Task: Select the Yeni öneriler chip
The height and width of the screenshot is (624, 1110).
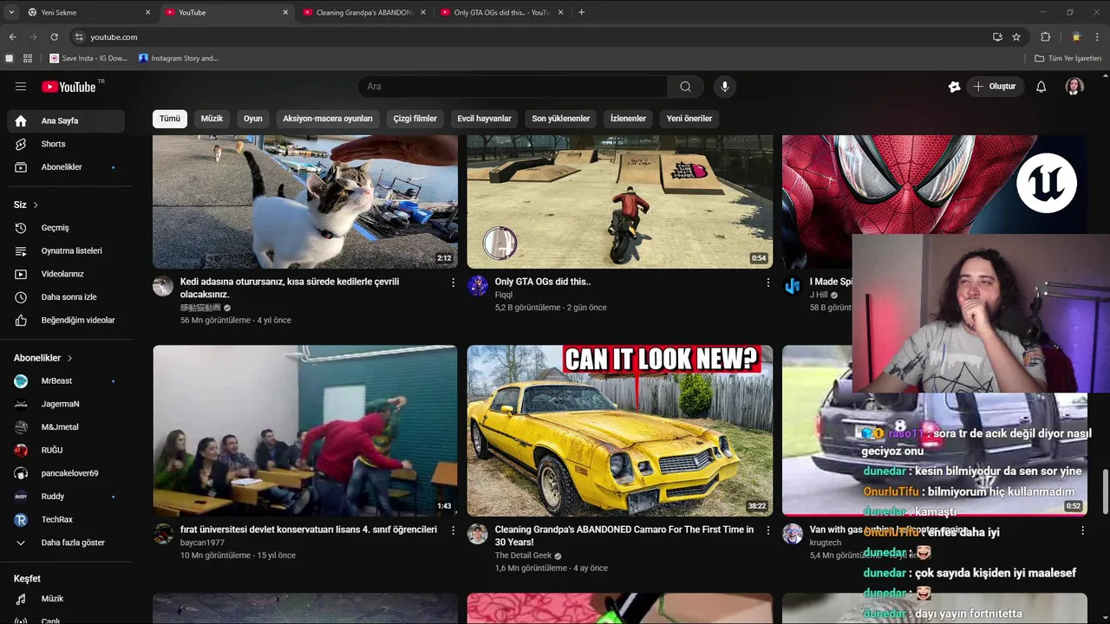Action: coord(689,119)
